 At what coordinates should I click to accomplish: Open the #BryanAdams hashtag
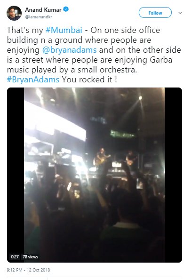click(33, 80)
